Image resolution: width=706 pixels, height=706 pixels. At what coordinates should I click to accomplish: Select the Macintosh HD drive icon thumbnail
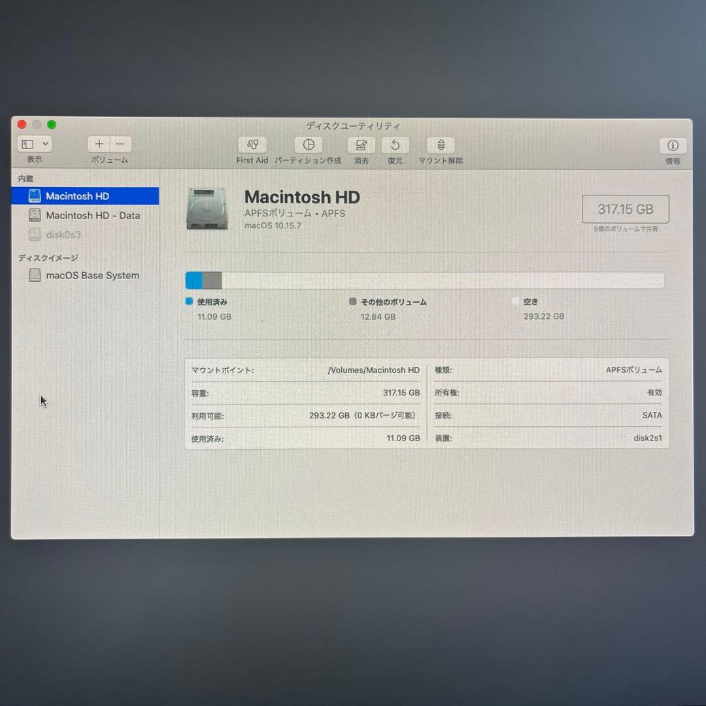tap(206, 208)
